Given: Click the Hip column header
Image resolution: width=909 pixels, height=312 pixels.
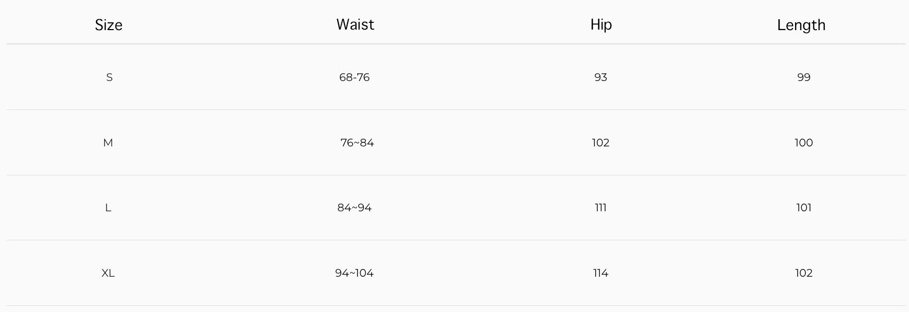Looking at the screenshot, I should (x=601, y=24).
